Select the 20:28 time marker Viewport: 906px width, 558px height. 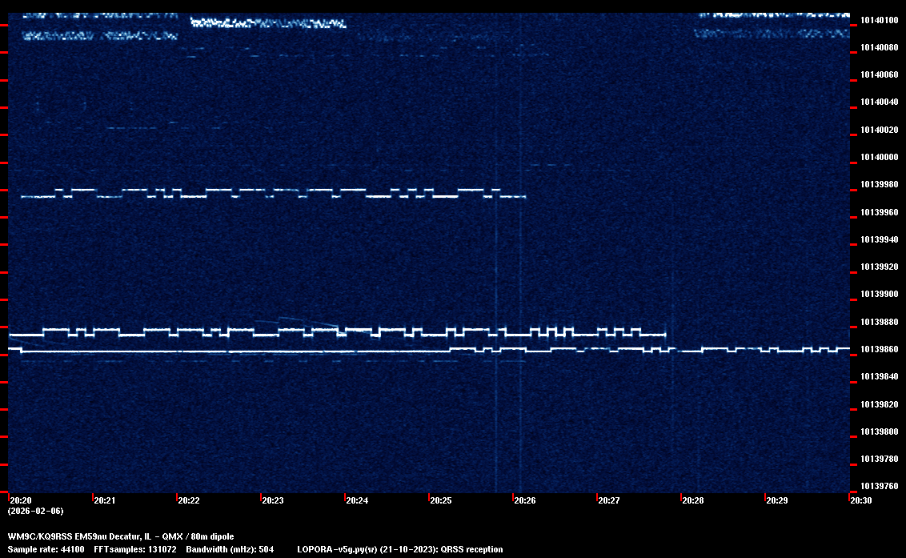coord(693,500)
